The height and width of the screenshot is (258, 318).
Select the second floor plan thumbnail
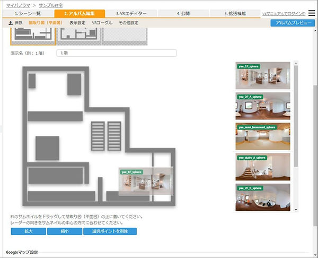tap(78, 36)
